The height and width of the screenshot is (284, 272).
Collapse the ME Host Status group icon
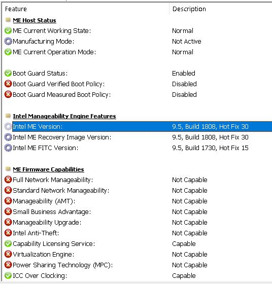tap(8, 20)
